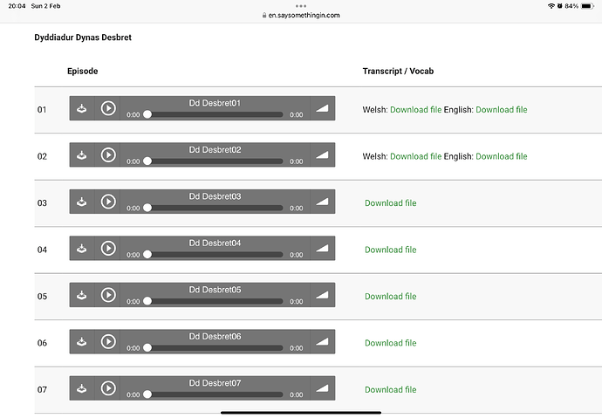Play the Dd Desbret05 episode
The height and width of the screenshot is (418, 602).
[108, 295]
